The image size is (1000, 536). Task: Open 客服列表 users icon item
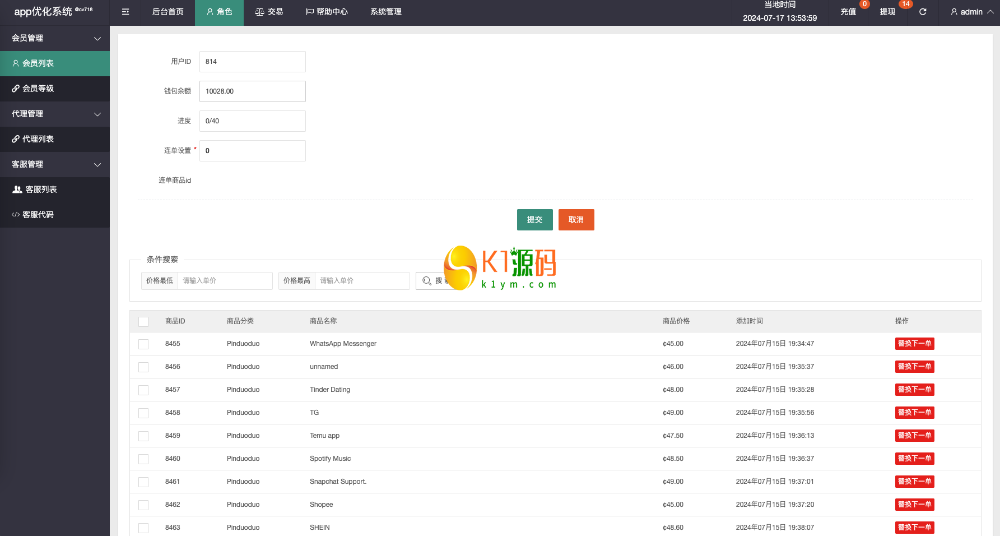(x=17, y=190)
